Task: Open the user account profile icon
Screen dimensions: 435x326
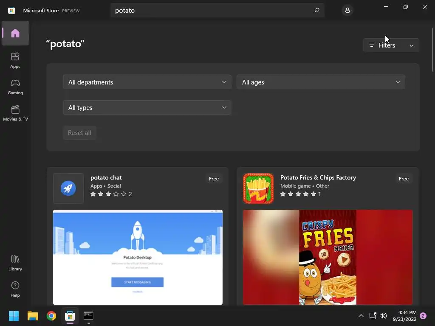Action: [x=347, y=11]
